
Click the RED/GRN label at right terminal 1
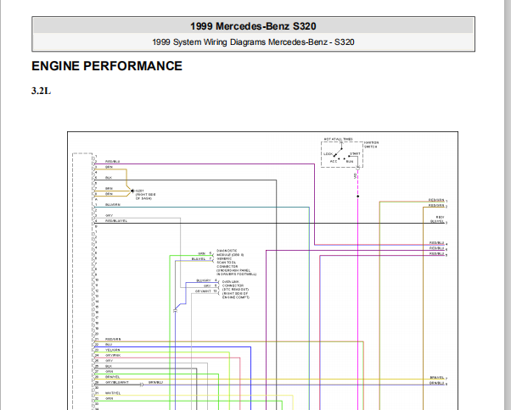point(436,200)
